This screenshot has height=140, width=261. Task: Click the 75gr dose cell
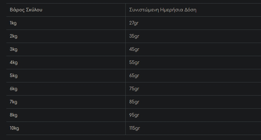click(193, 89)
